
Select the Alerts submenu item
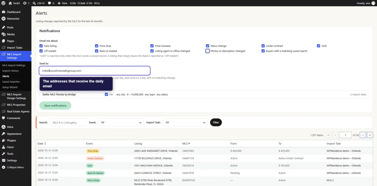tap(6, 76)
